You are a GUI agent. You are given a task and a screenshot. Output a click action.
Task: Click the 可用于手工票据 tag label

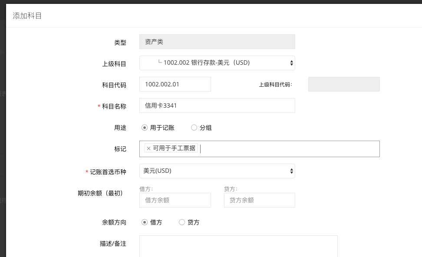click(x=174, y=148)
